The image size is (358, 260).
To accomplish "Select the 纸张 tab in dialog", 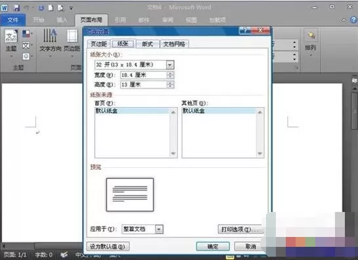I will pos(123,43).
